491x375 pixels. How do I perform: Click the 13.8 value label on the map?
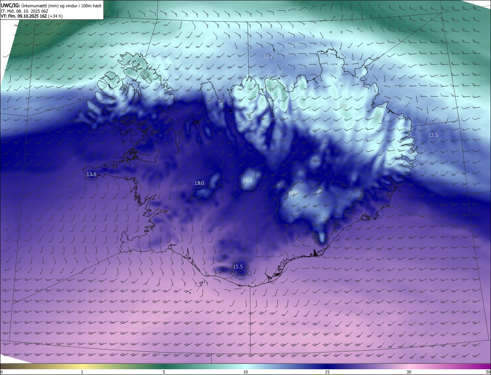pyautogui.click(x=91, y=174)
